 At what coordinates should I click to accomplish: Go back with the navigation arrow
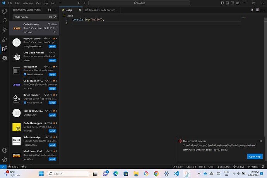[79, 3]
